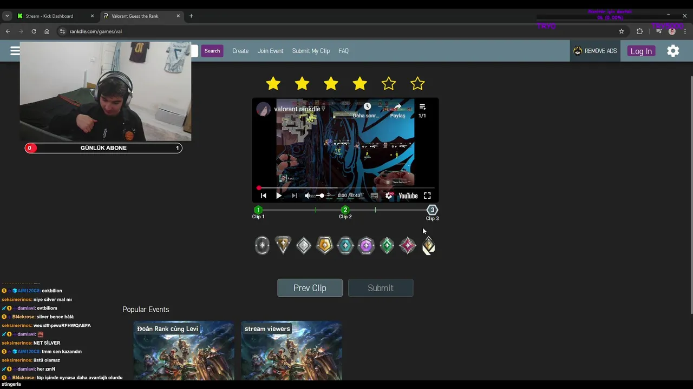Open the Chrome profile avatar
Viewport: 693px width, 389px height.
point(672,31)
